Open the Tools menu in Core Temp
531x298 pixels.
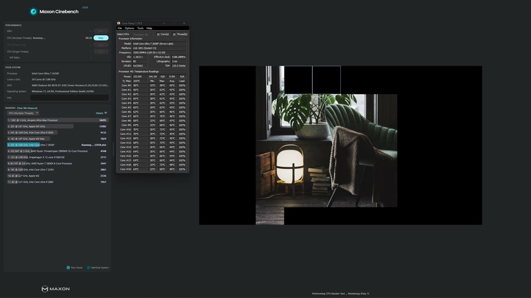coord(140,28)
